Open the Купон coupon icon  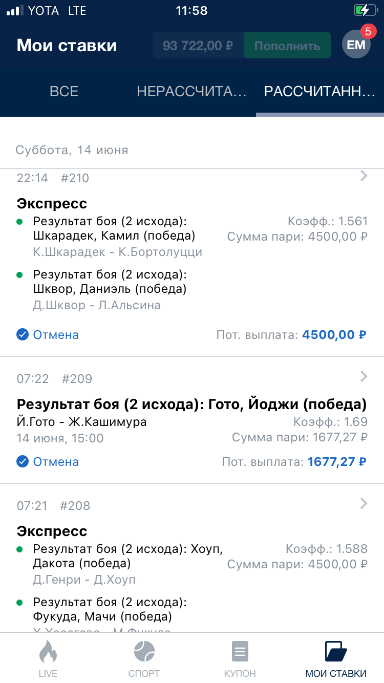click(240, 653)
